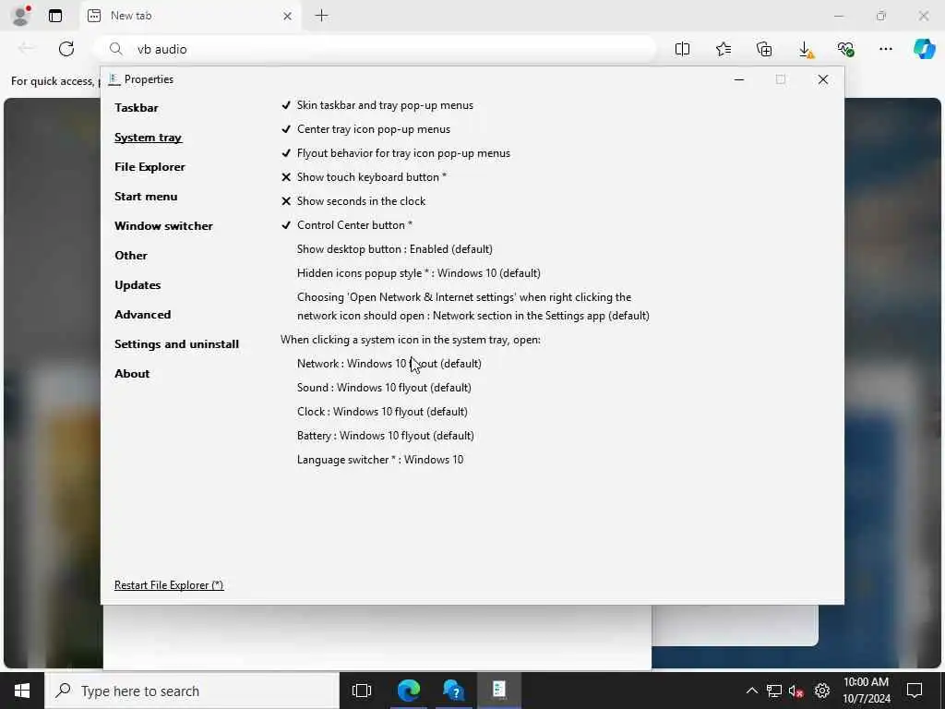Close the Properties window

[822, 79]
